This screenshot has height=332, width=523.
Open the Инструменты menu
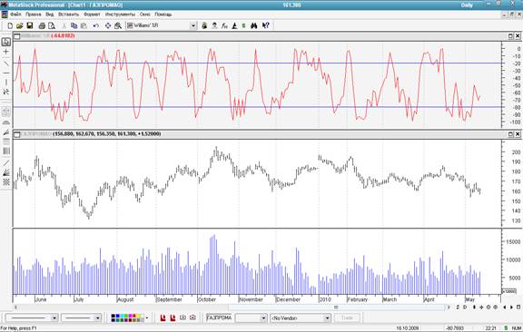[120, 15]
